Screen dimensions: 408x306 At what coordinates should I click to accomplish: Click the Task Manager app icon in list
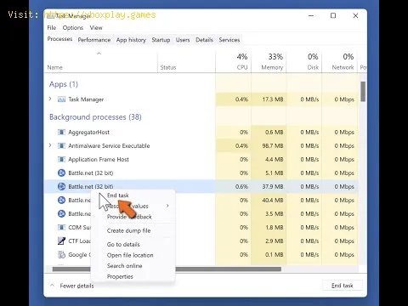[61, 99]
